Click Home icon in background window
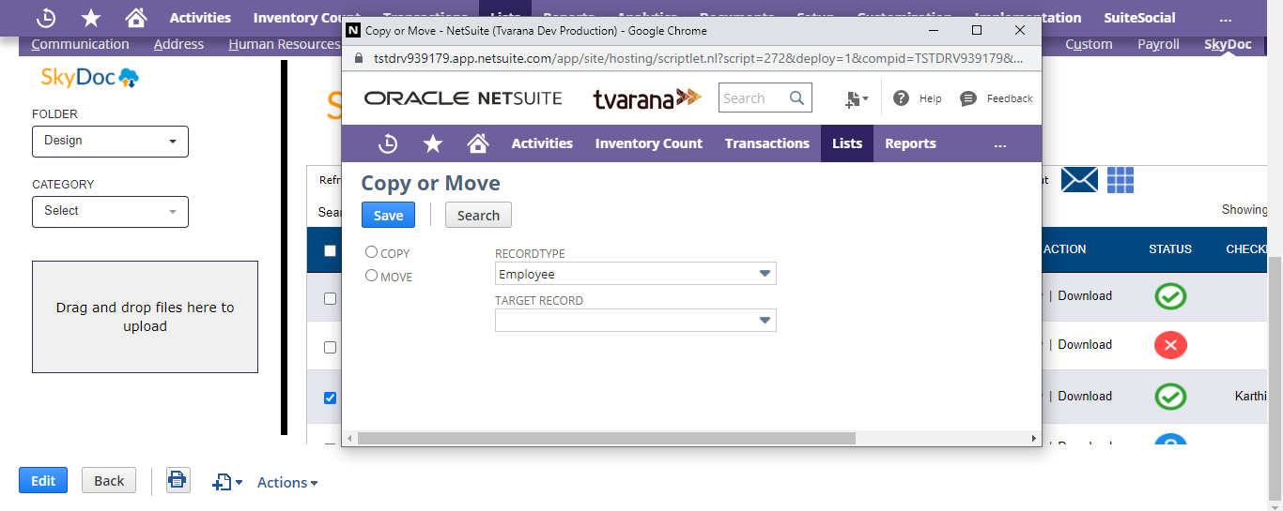Screen dimensions: 1283x511 [136, 18]
